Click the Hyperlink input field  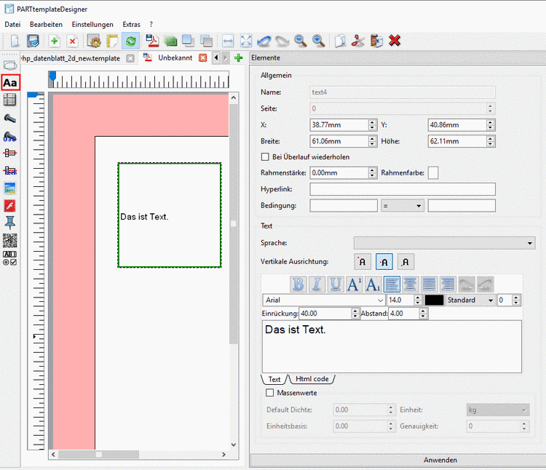click(x=402, y=189)
